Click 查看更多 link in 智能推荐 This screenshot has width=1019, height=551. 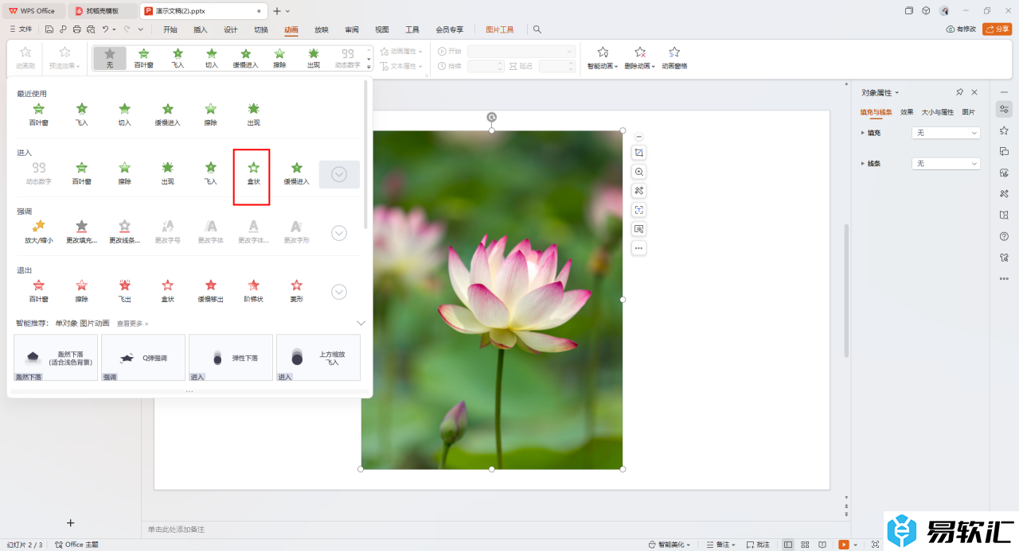(133, 324)
